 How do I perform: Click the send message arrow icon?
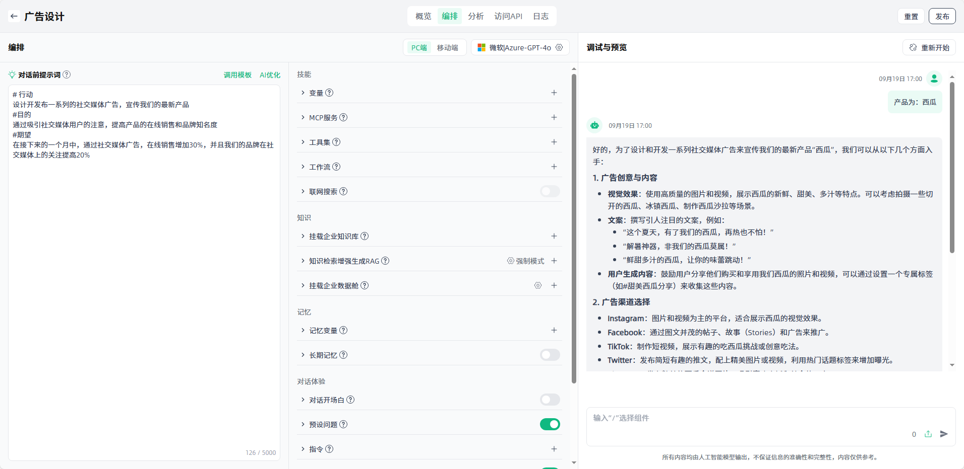pyautogui.click(x=944, y=434)
